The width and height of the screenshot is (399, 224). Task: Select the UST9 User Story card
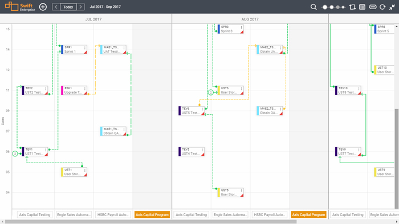pyautogui.click(x=384, y=172)
